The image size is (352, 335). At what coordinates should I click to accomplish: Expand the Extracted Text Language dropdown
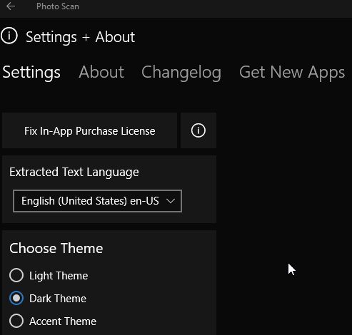click(98, 201)
